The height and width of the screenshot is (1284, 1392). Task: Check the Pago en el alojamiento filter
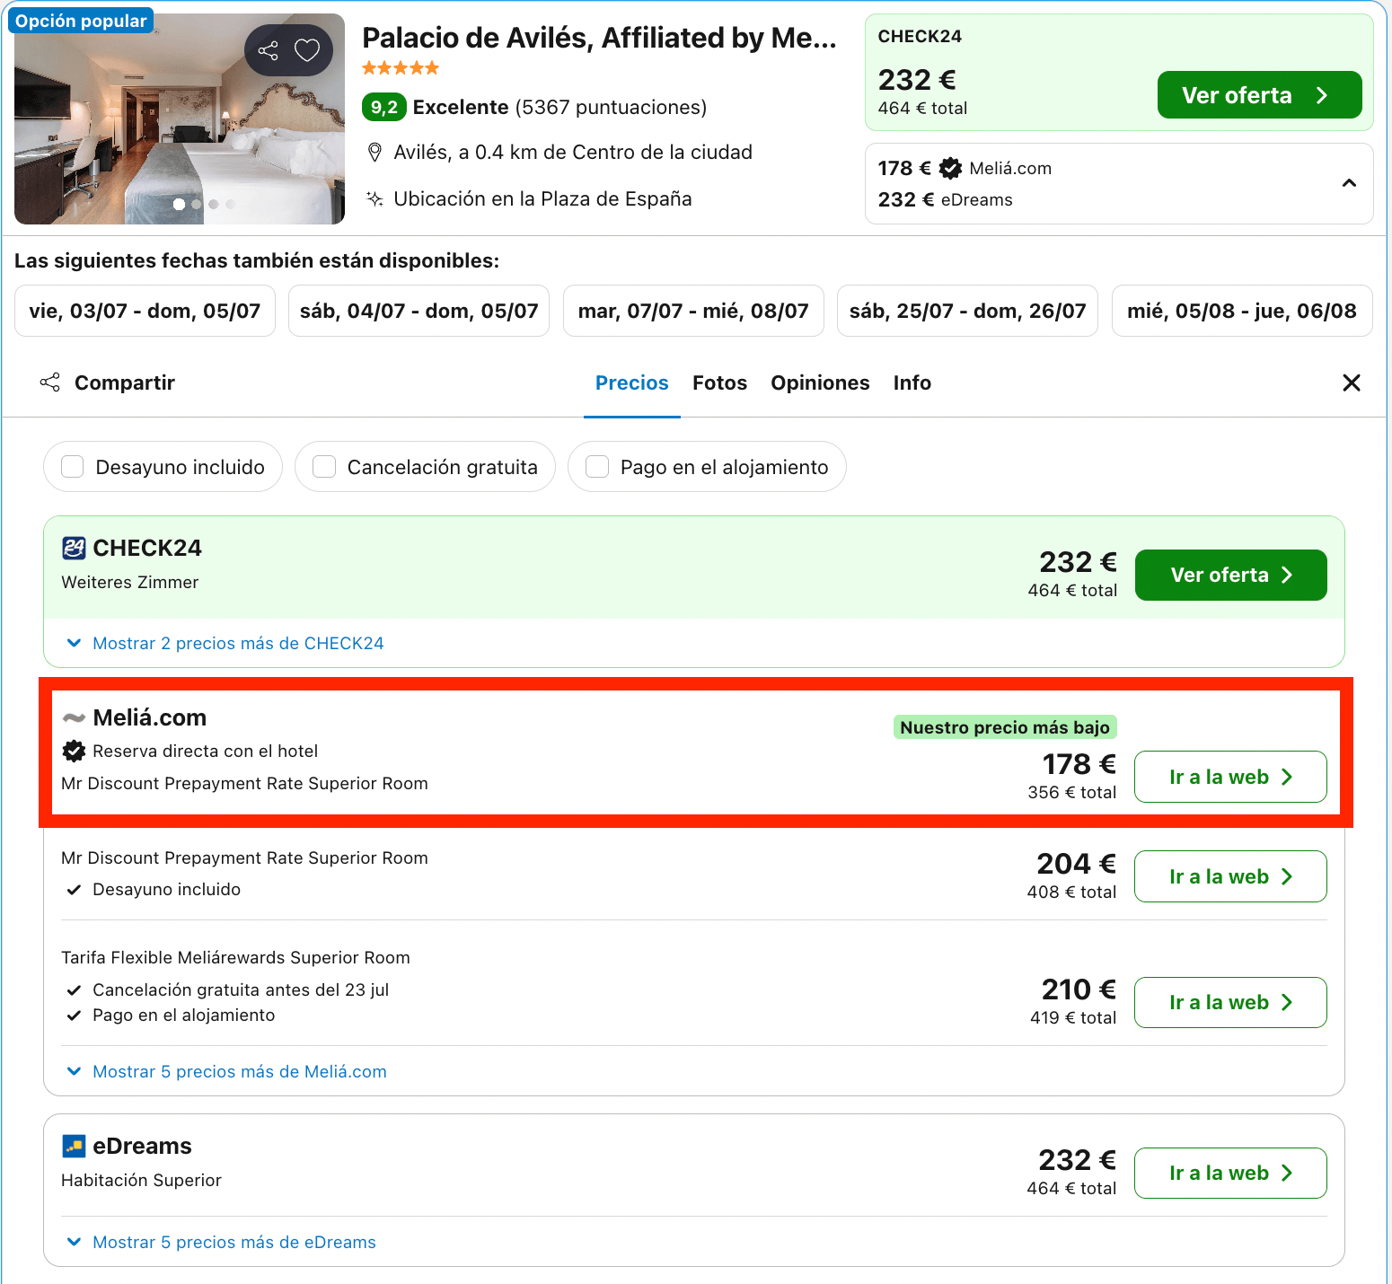tap(597, 467)
